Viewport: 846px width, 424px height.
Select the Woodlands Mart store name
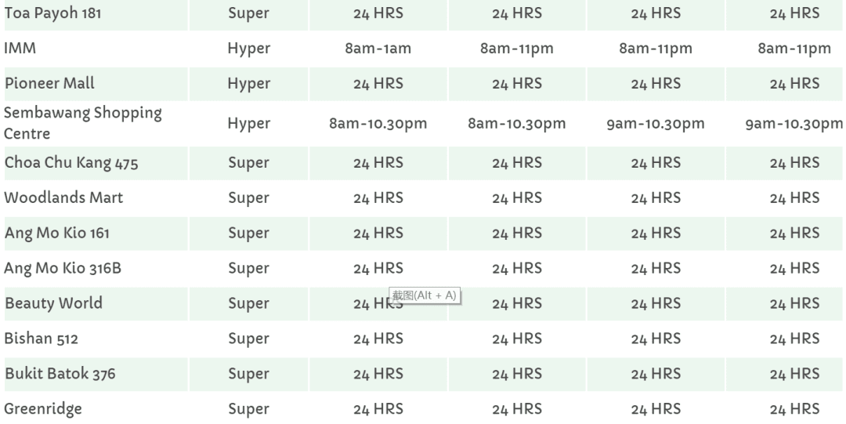[x=63, y=198]
